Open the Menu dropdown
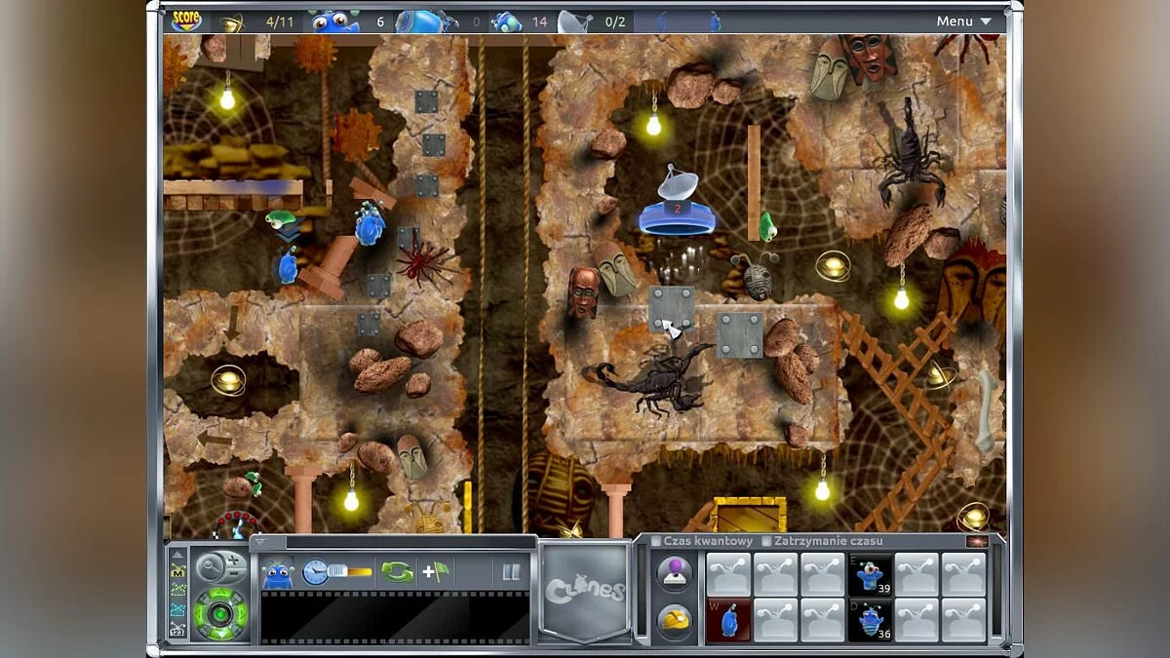 tap(963, 20)
